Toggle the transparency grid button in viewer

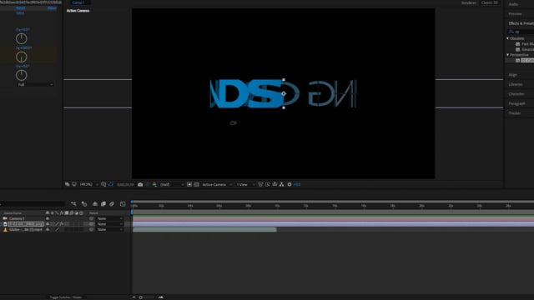[x=197, y=184]
